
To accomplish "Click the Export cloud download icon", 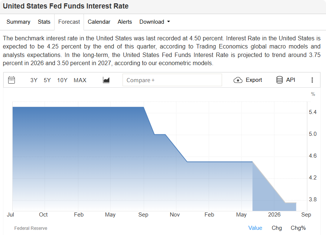I will click(238, 80).
